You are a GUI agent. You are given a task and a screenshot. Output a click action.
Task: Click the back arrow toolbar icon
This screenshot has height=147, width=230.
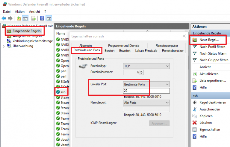4,19
